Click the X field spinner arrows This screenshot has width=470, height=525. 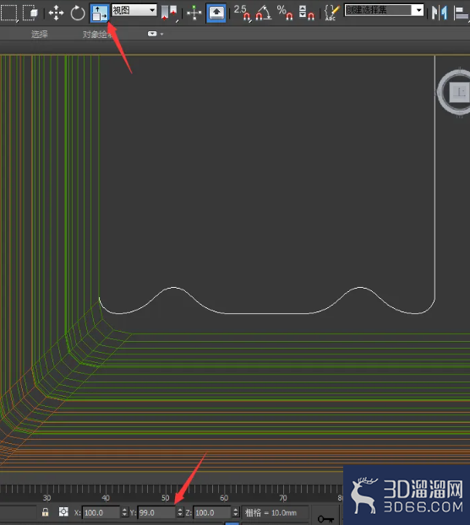pyautogui.click(x=124, y=512)
